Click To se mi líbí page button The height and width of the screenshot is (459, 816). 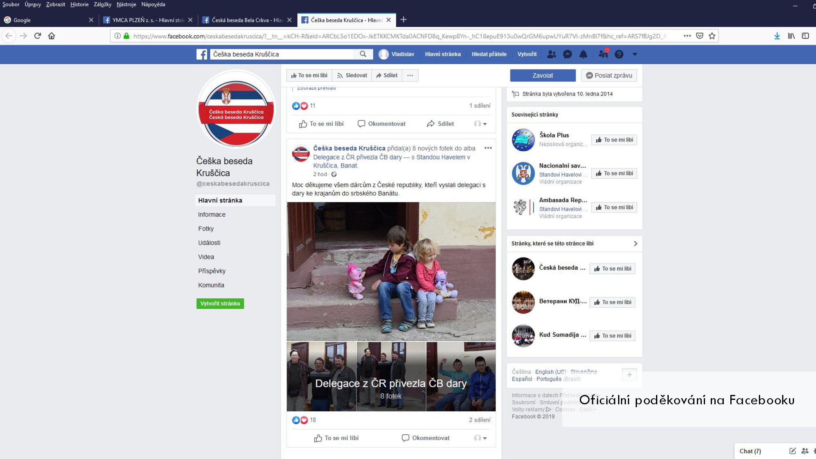[x=309, y=75]
